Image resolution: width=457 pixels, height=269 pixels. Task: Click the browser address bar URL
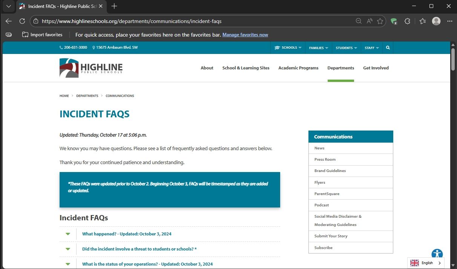point(132,21)
